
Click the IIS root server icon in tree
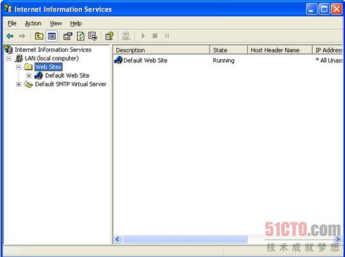coord(8,50)
